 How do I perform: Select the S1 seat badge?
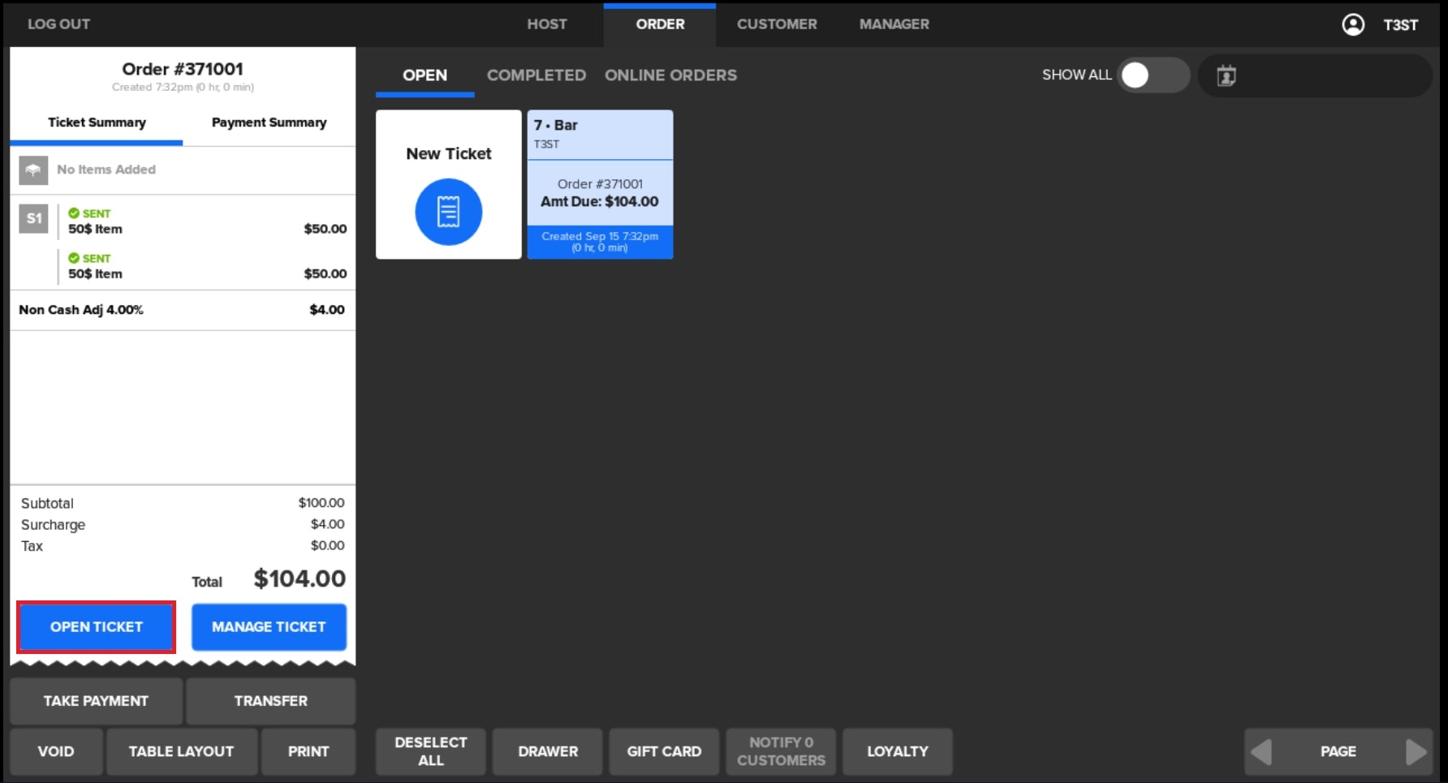tap(34, 218)
